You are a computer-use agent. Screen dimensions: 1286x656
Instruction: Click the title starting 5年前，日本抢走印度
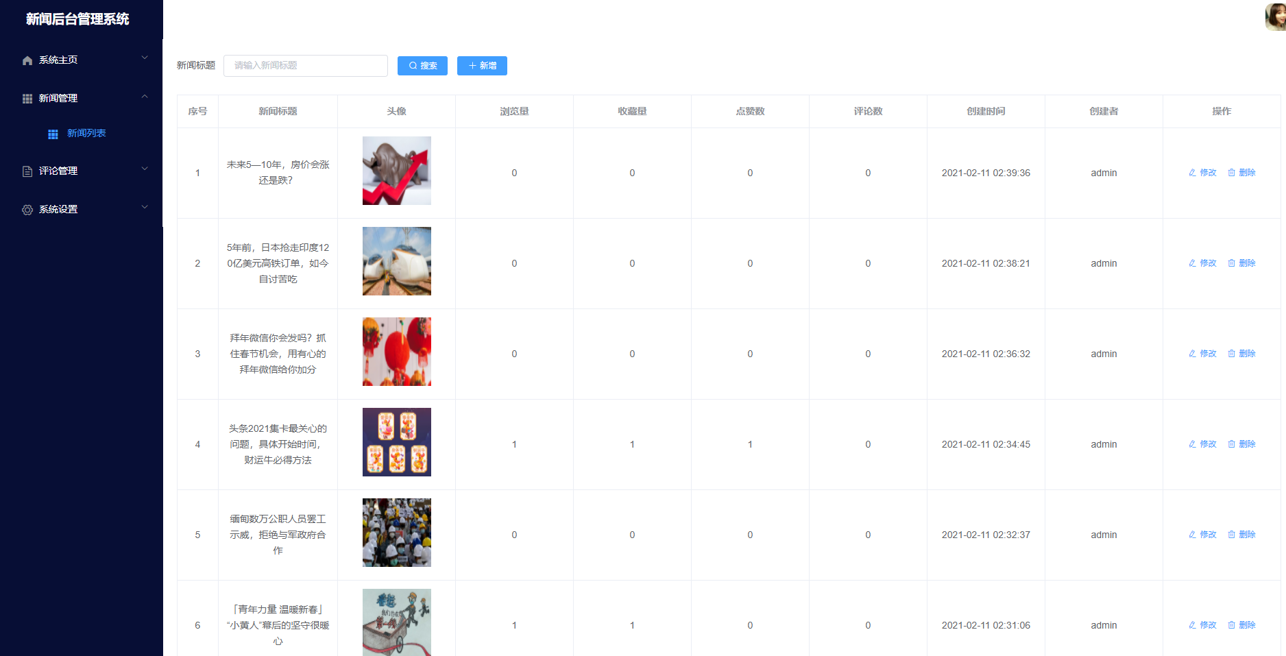pos(278,263)
